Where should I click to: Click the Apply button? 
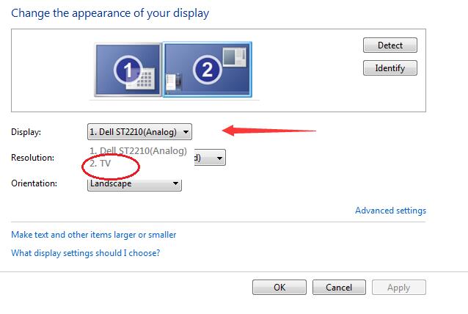coord(398,288)
